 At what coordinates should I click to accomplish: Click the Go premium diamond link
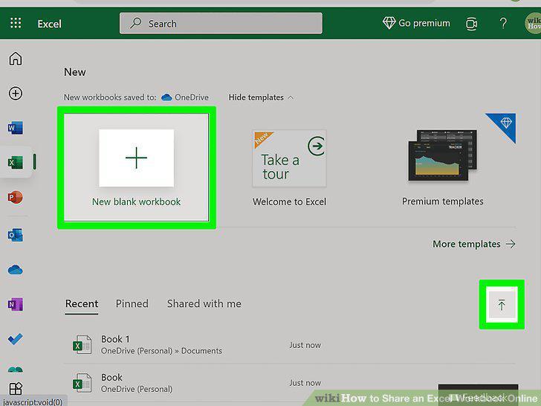(416, 23)
